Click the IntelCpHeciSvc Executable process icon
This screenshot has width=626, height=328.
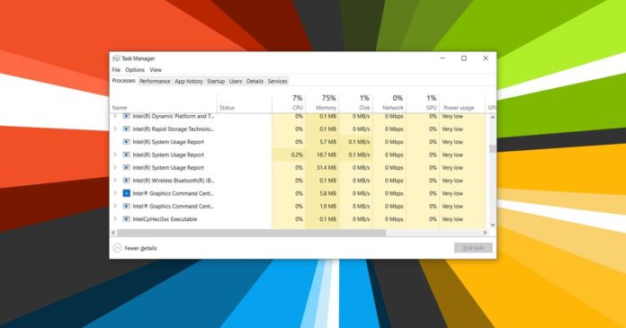point(127,219)
